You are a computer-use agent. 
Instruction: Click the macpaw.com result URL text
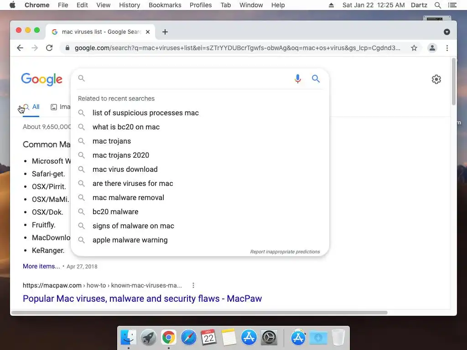coord(102,285)
